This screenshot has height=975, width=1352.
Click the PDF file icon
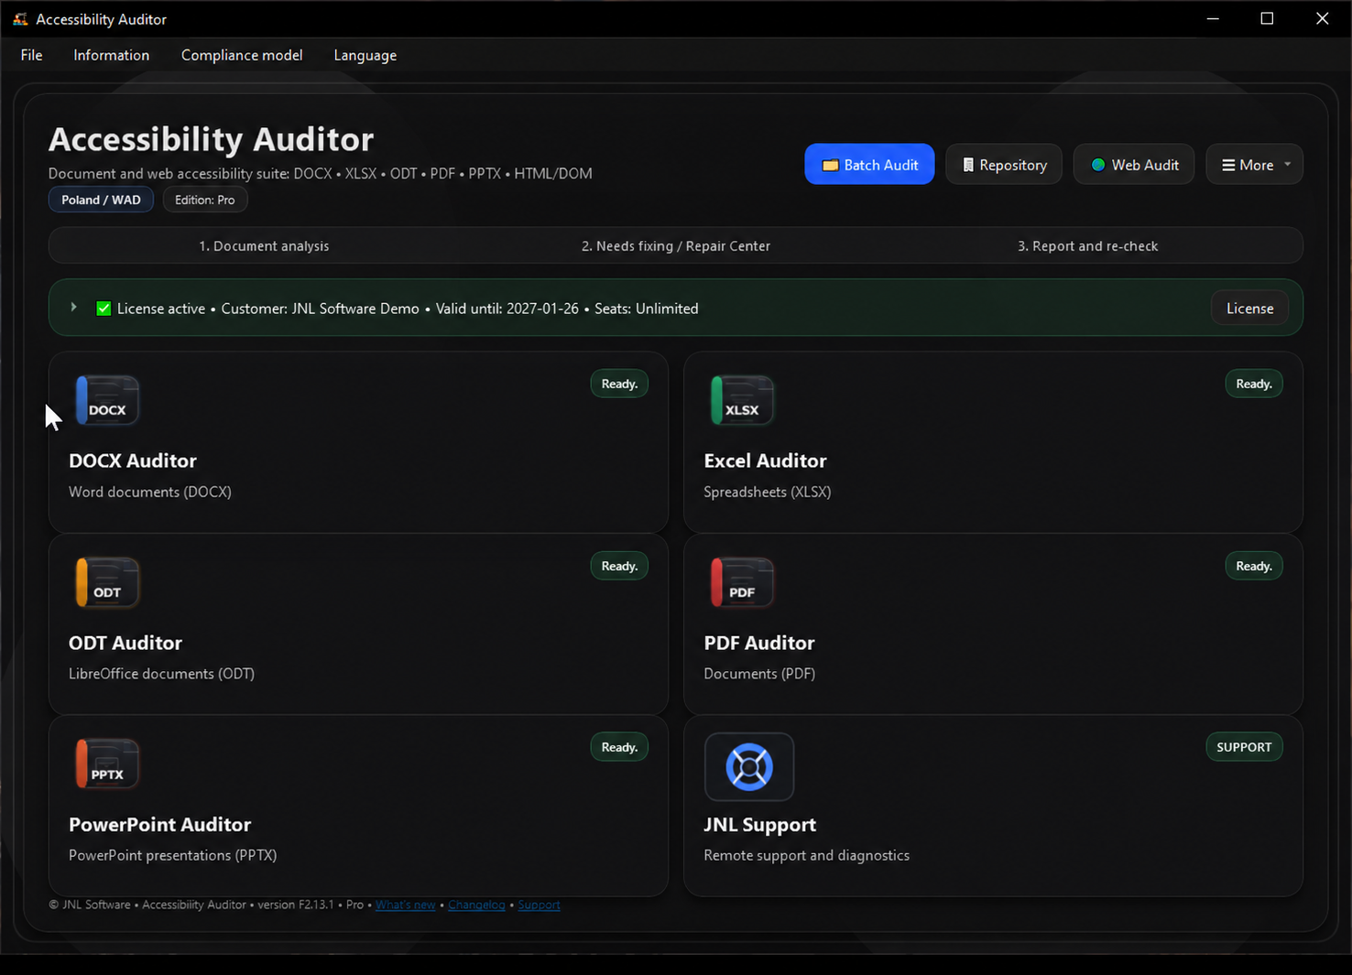[x=742, y=582]
